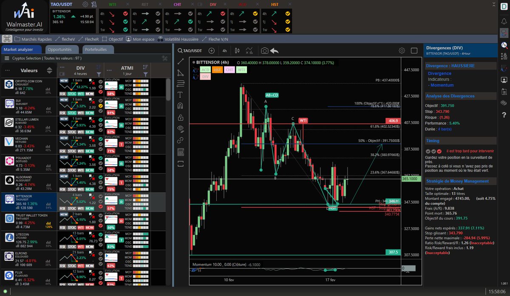Toggle the ACD indicator tag
The width and height of the screenshot is (510, 296).
point(205,70)
